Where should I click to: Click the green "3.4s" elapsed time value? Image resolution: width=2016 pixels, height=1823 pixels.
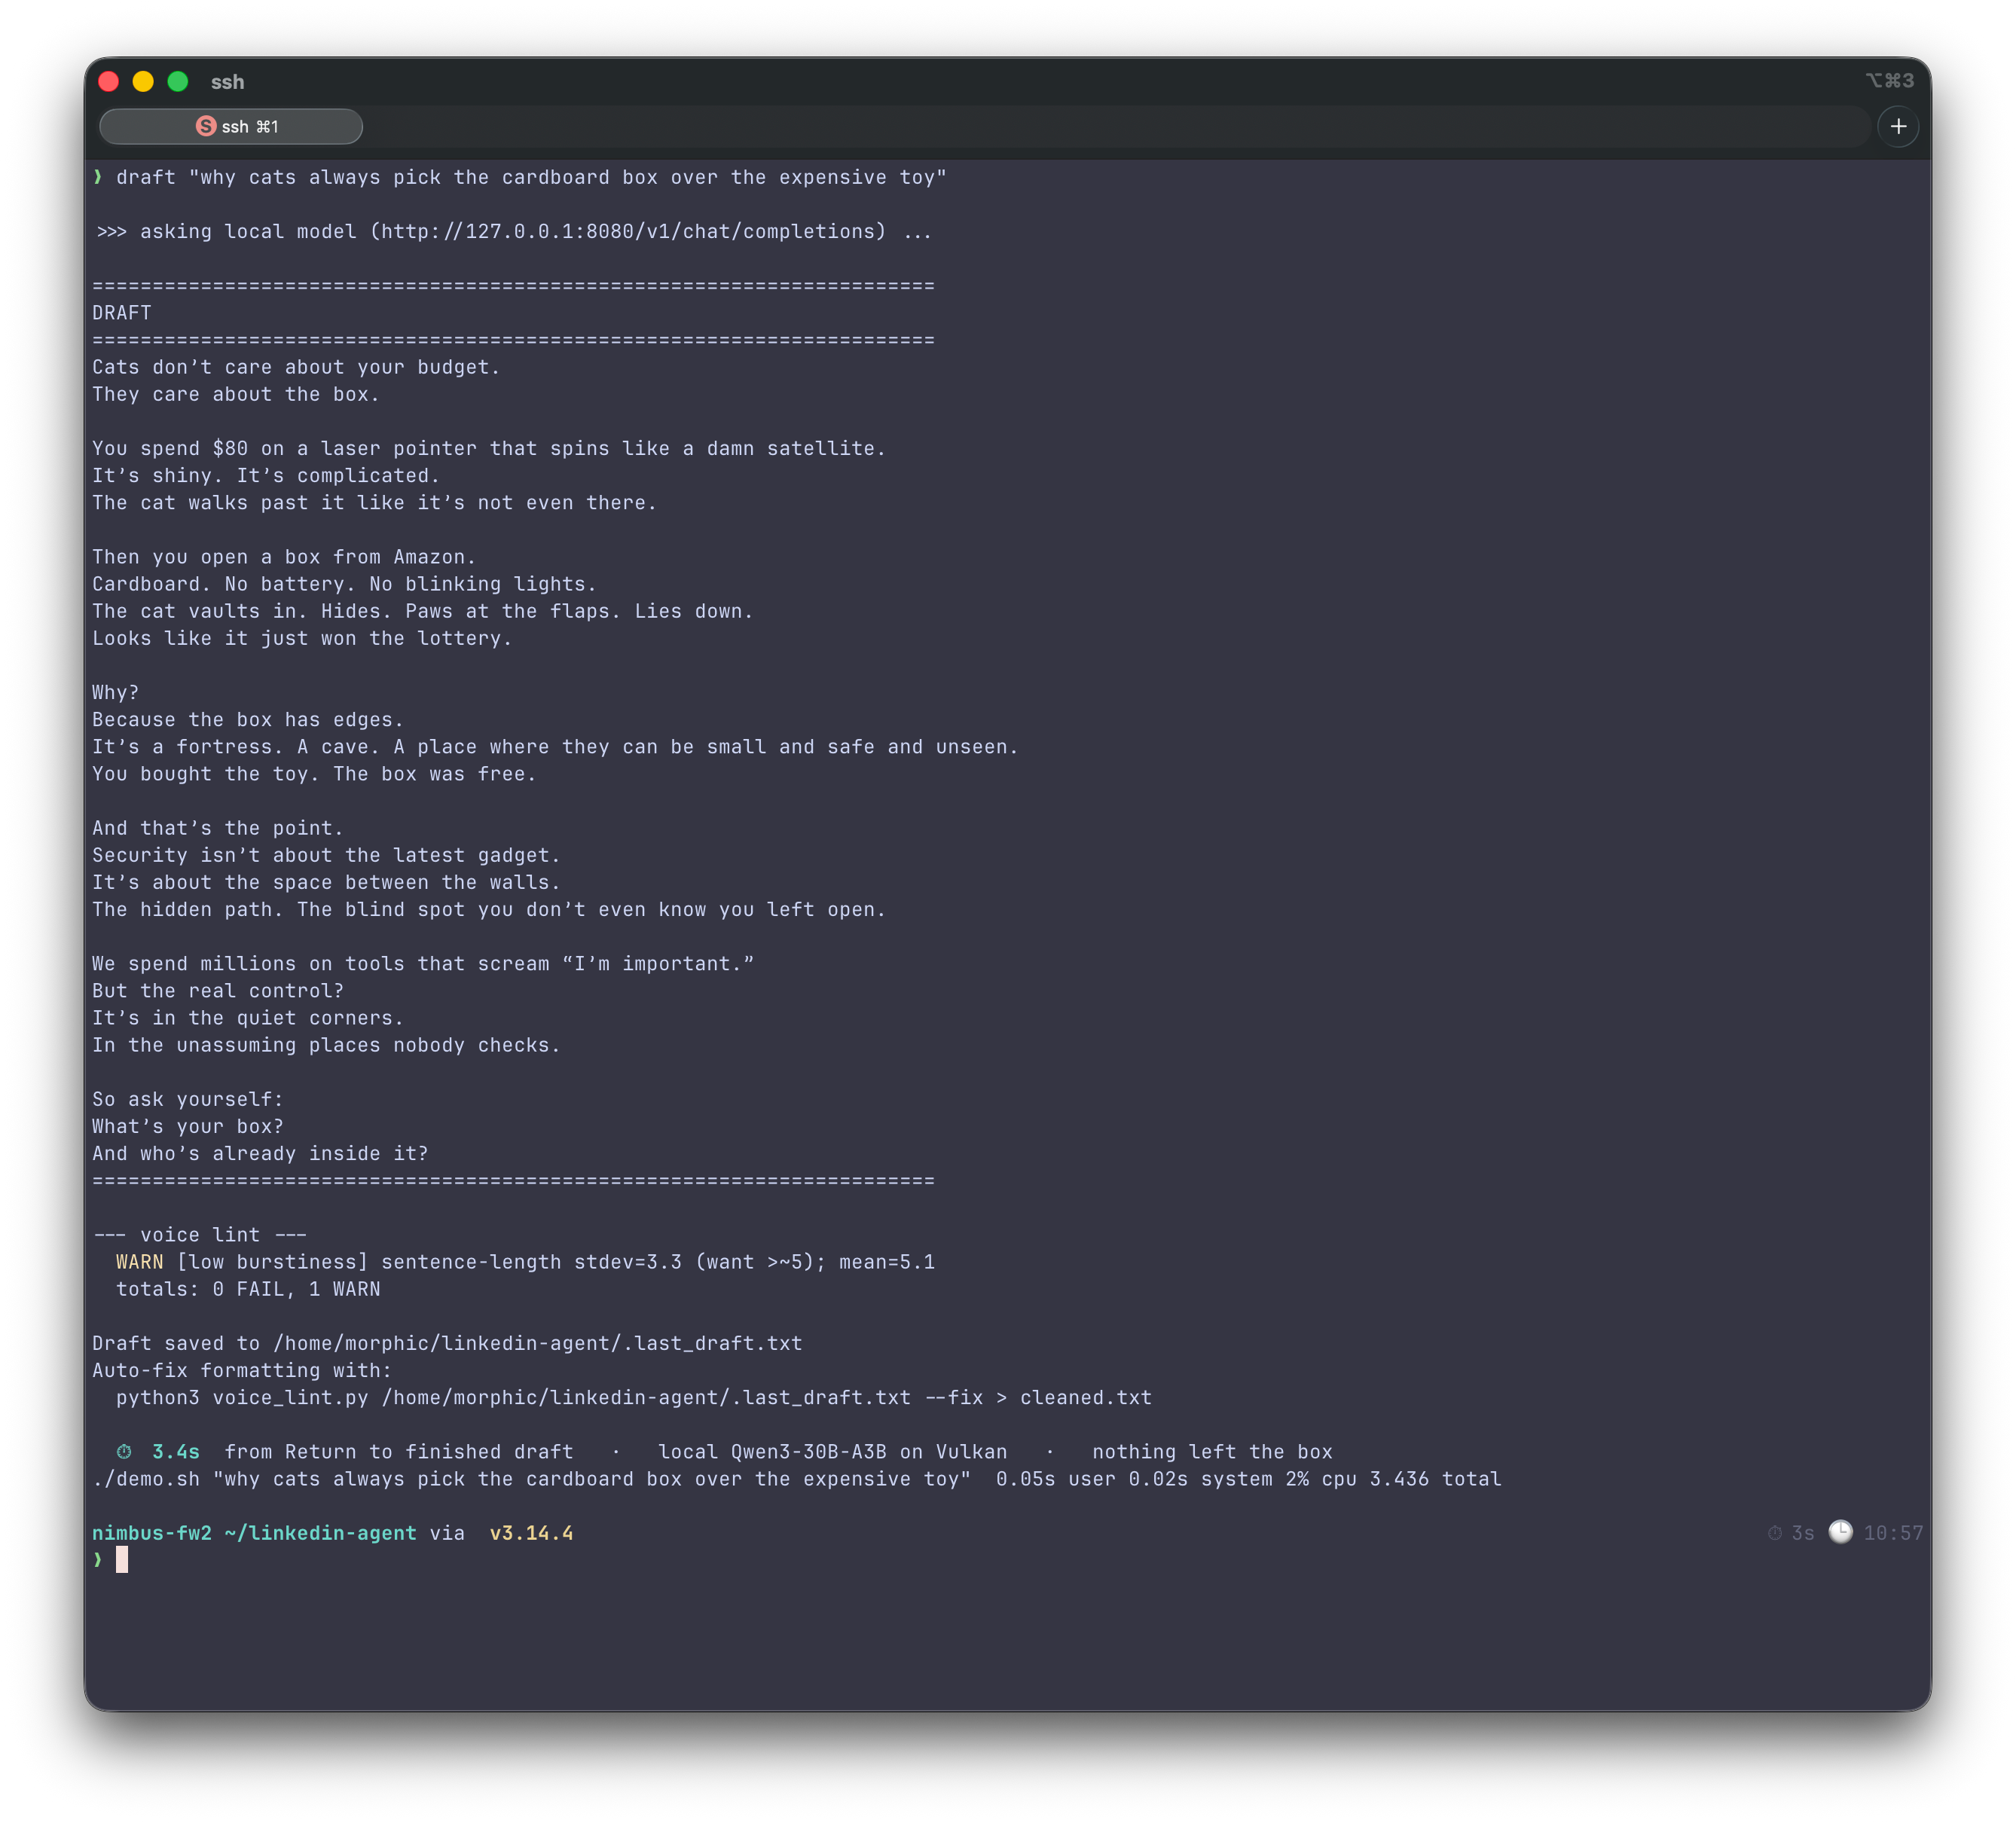point(176,1451)
